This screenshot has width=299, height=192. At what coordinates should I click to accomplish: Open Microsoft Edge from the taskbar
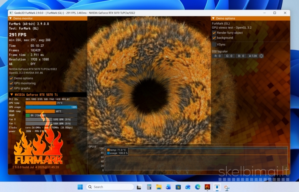tap(198, 187)
